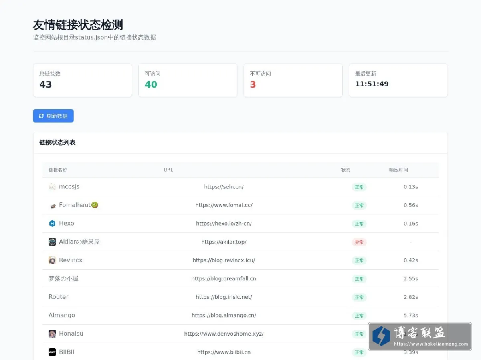Select the Akilarの糖果屋 link name
Screen dimensions: 481x360
click(x=79, y=242)
